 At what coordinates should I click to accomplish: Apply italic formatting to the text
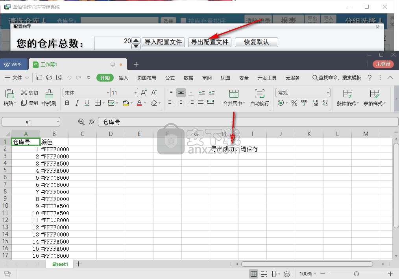pyautogui.click(x=77, y=103)
